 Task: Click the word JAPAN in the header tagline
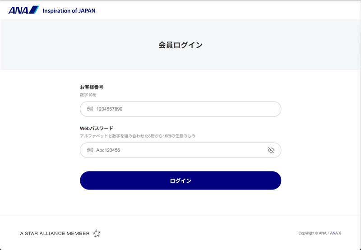pyautogui.click(x=87, y=11)
